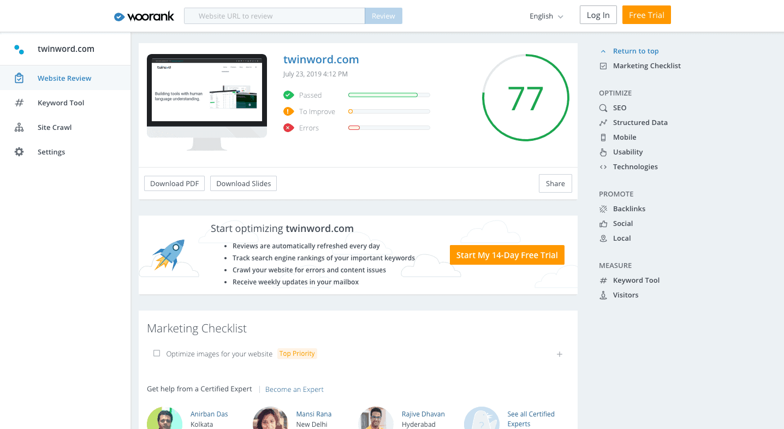Jump to the Structured Data section
The image size is (784, 429).
click(x=640, y=123)
